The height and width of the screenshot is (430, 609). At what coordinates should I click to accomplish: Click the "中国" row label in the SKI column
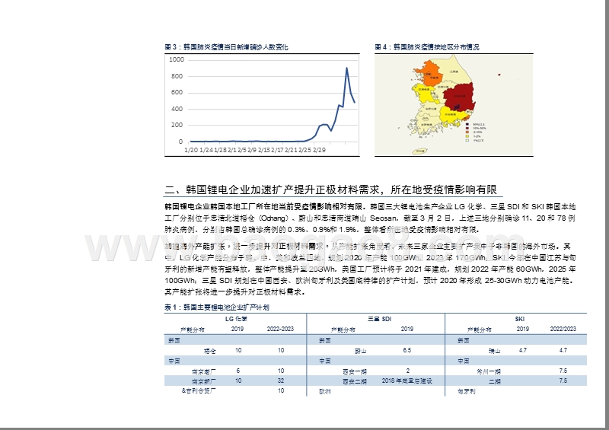click(x=464, y=361)
